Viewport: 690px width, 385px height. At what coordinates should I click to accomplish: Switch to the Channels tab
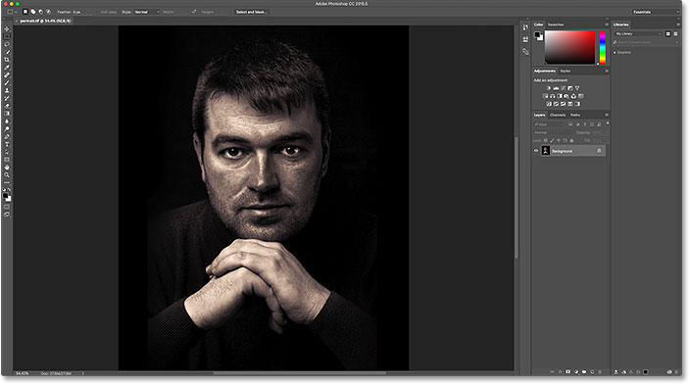click(558, 115)
